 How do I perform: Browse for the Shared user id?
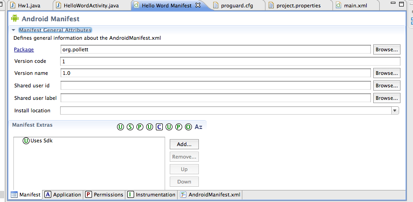[387, 86]
